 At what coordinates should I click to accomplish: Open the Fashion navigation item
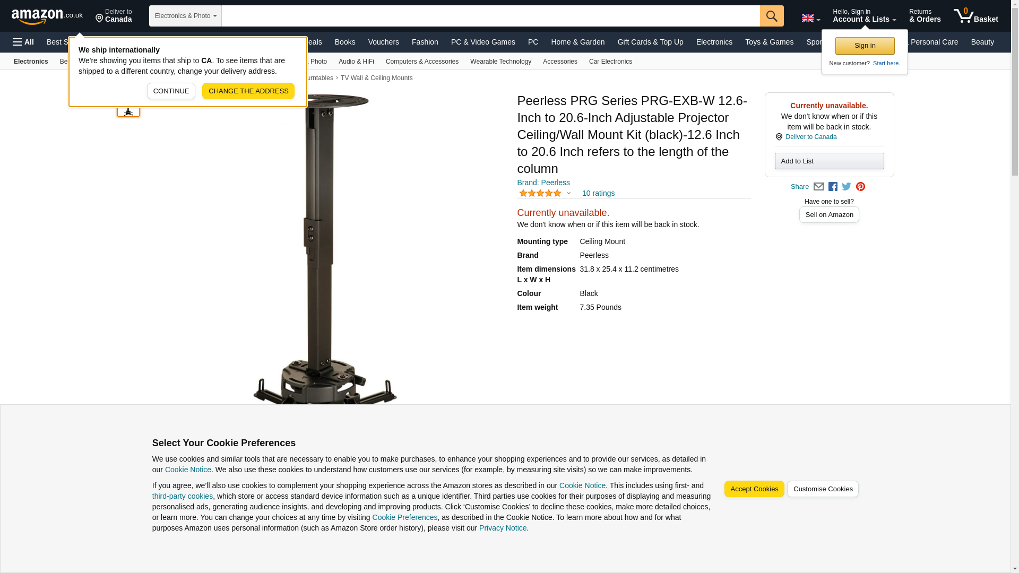tap(425, 42)
